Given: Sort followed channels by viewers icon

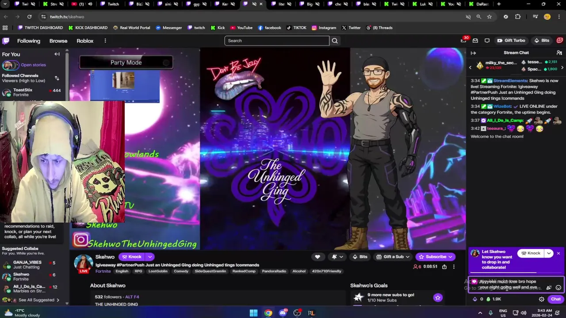Looking at the screenshot, I should [57, 78].
